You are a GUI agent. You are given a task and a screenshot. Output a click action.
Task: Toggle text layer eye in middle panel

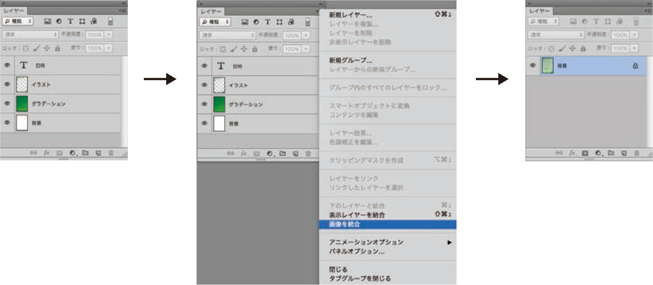pos(204,66)
